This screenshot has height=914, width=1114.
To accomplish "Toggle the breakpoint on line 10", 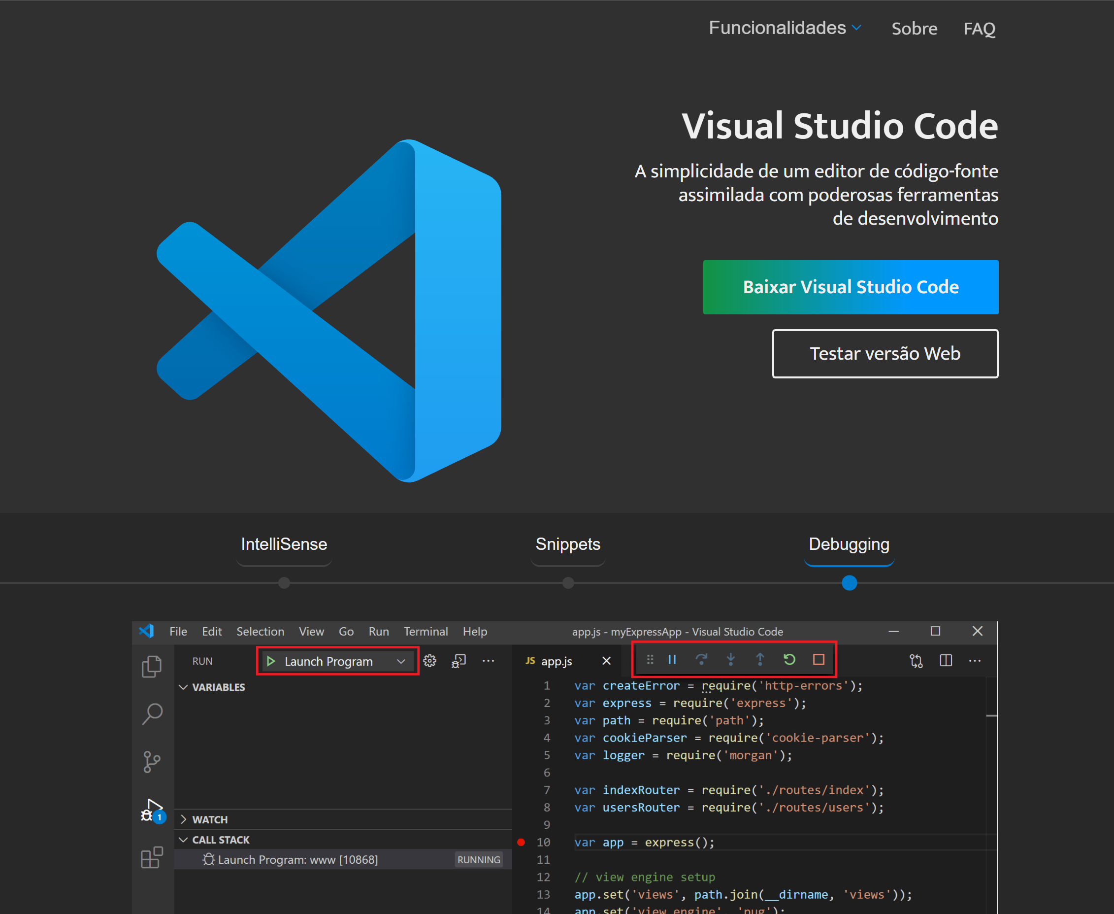I will pos(522,842).
